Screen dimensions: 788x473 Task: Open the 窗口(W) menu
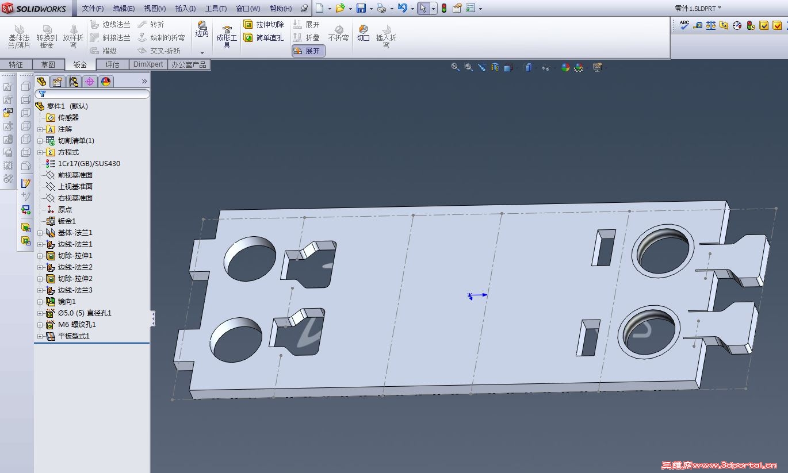click(248, 9)
